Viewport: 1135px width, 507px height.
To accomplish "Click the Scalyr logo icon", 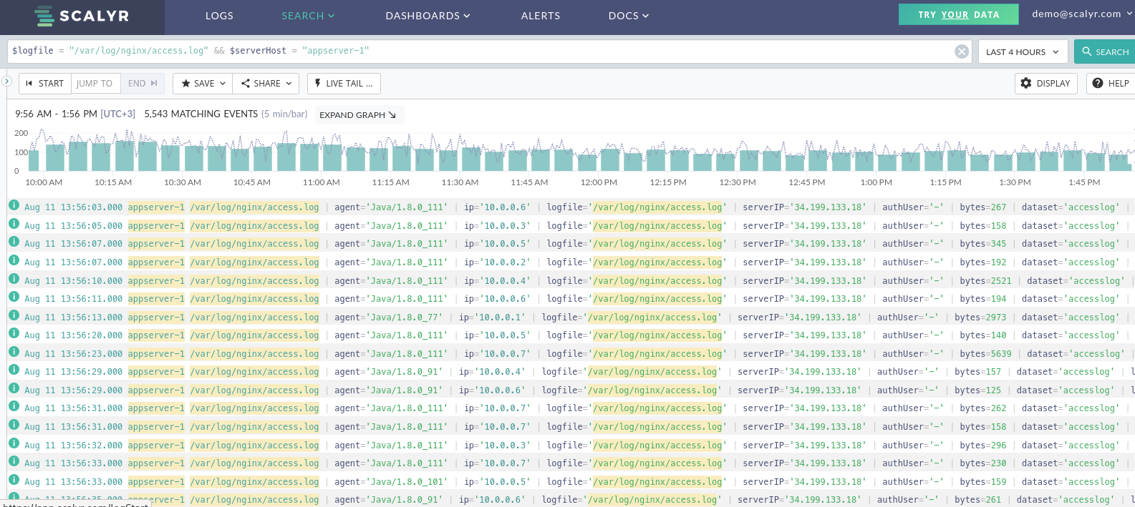I will click(44, 16).
